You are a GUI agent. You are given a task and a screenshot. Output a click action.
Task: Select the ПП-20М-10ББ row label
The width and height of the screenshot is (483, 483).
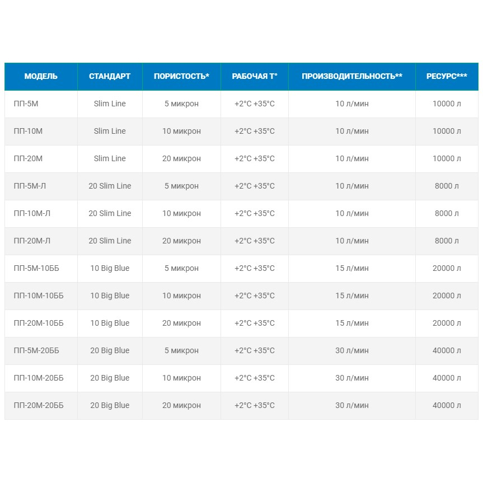tap(39, 323)
